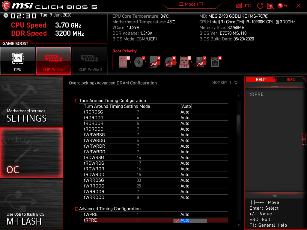Click the MSI dragon shield logo

(x=6, y=6)
